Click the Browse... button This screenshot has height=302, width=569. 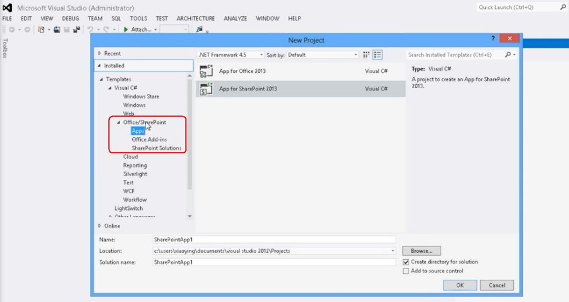click(x=422, y=251)
